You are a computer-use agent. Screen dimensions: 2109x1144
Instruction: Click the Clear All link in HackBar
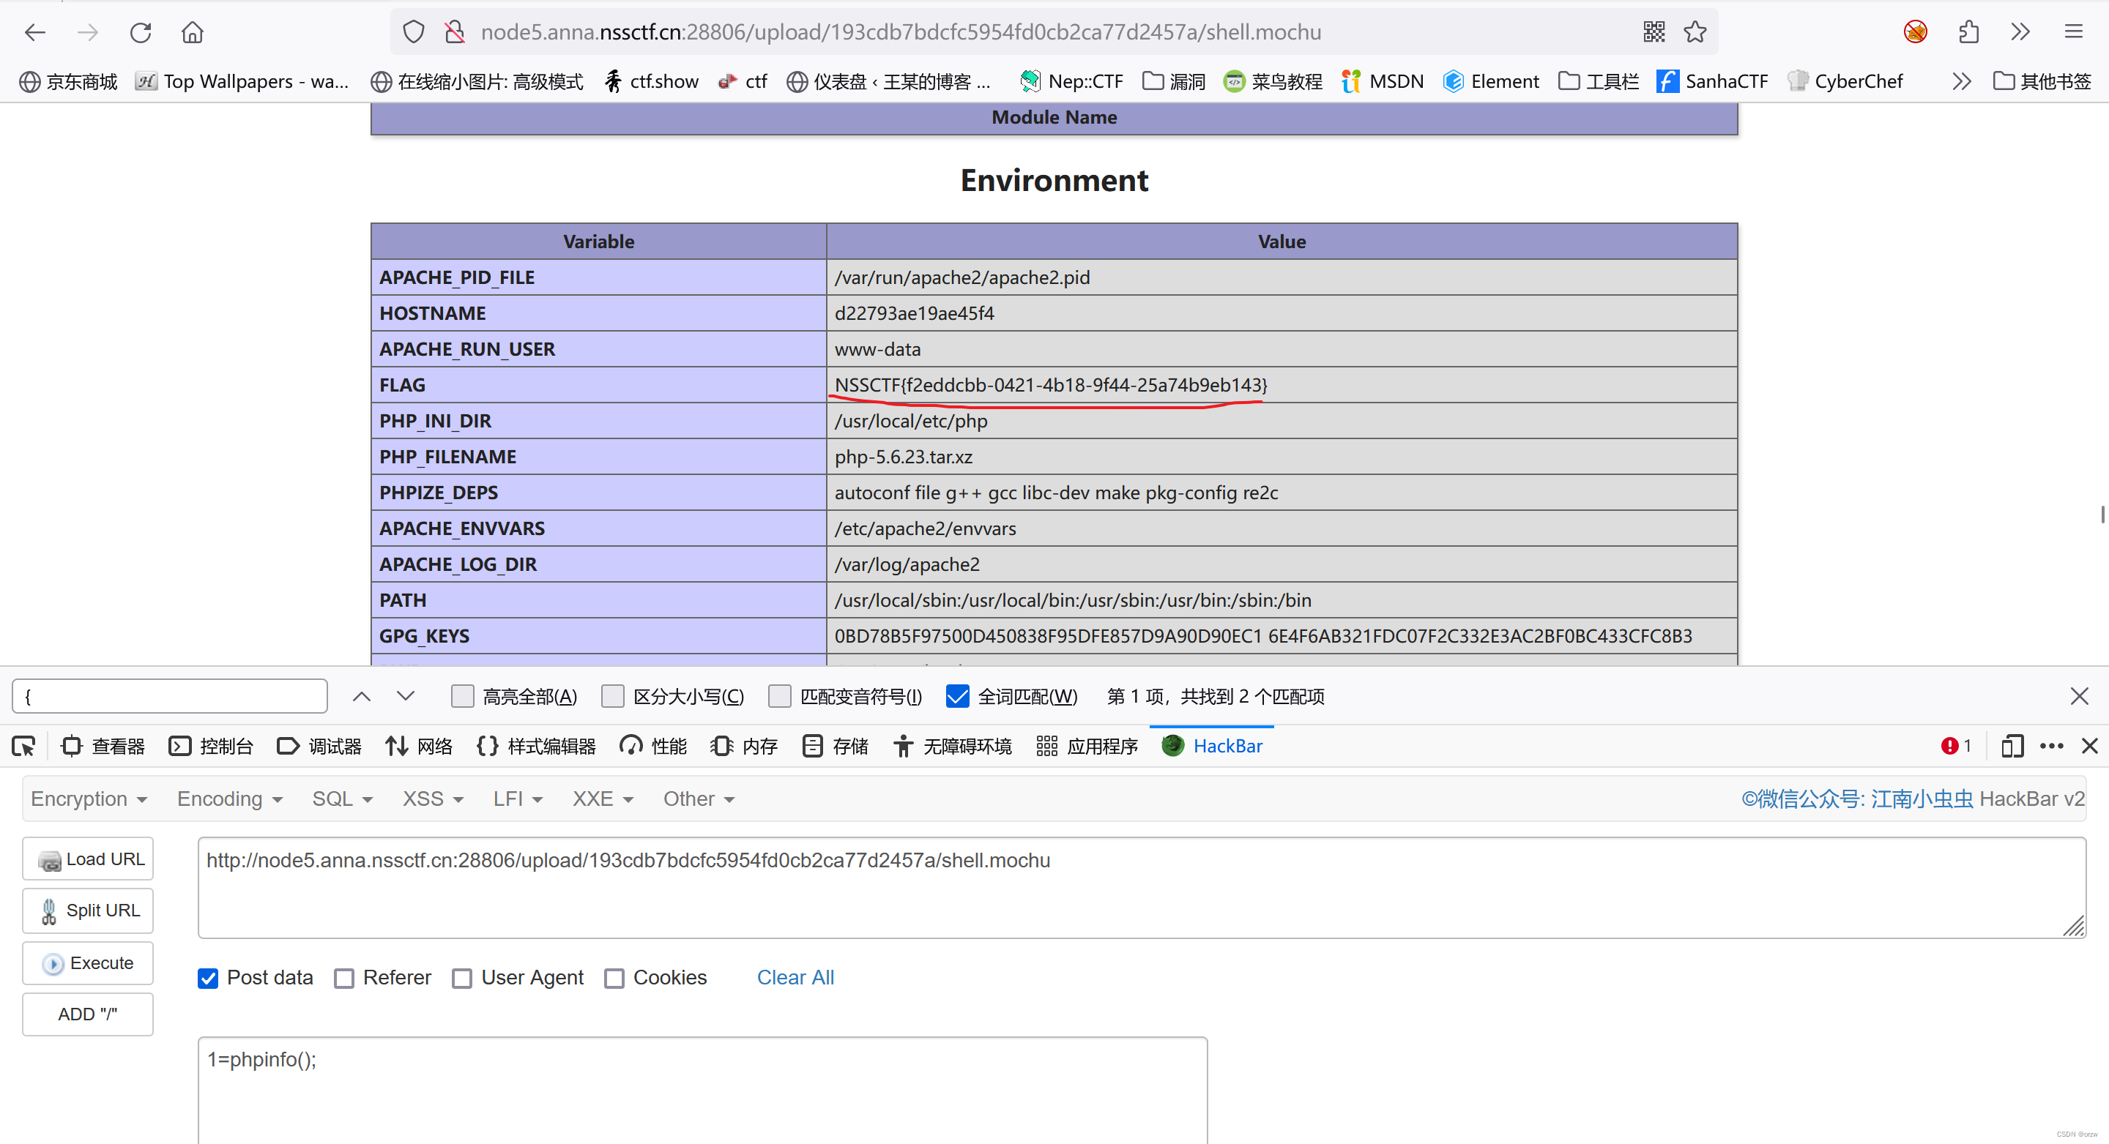point(794,977)
